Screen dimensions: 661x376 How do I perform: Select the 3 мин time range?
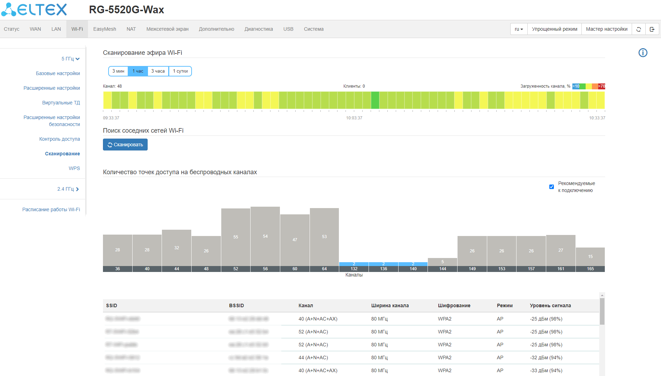pyautogui.click(x=118, y=71)
